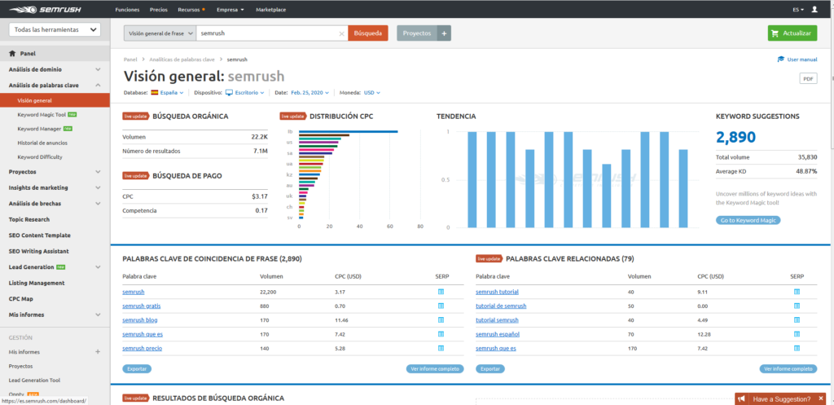Open the ES language dropdown
Image resolution: width=834 pixels, height=405 pixels.
798,10
